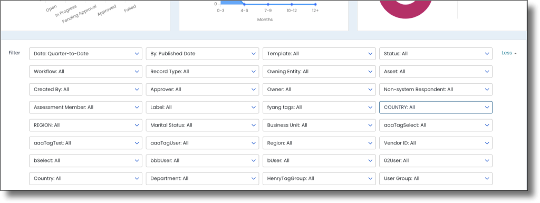This screenshot has height=203, width=540.
Task: Click the Open axis label
Action: tap(51, 8)
